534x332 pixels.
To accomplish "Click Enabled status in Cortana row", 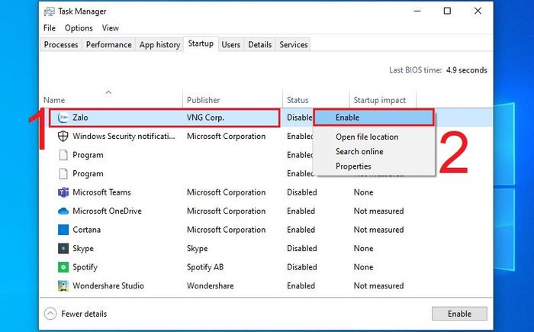I will tap(301, 230).
